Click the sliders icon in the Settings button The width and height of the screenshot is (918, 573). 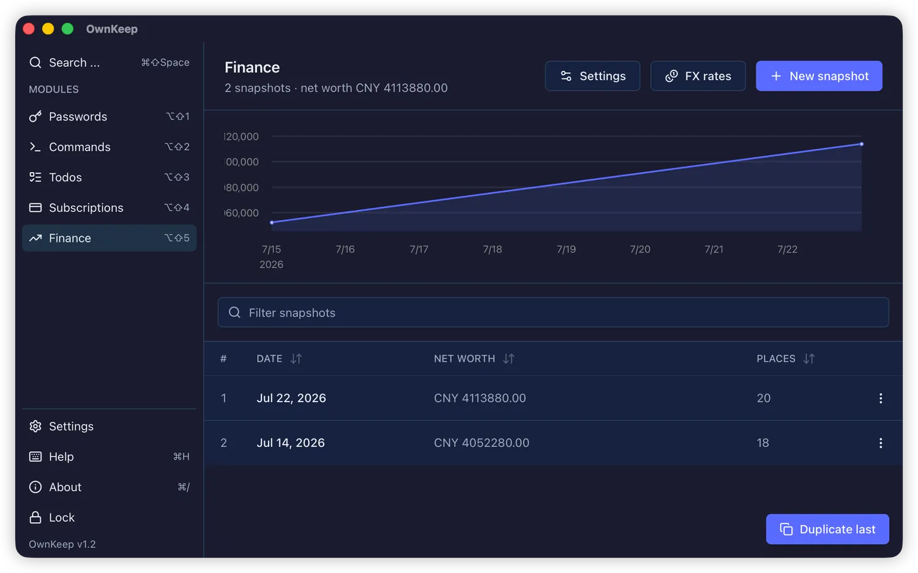[566, 76]
